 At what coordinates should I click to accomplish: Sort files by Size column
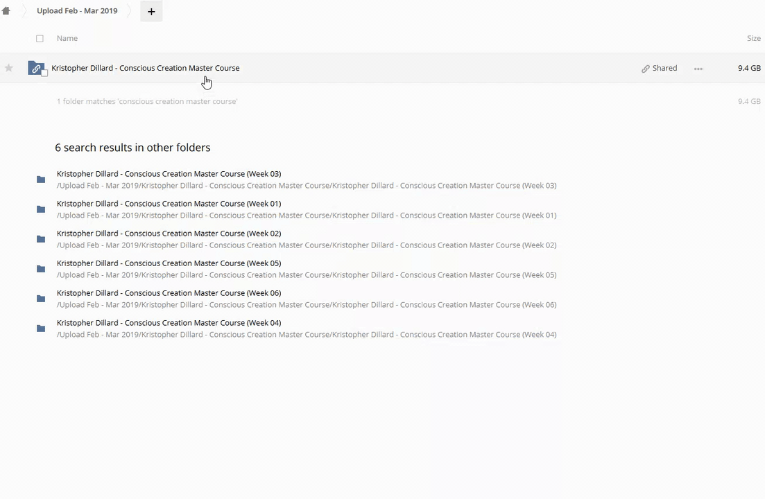click(x=753, y=38)
